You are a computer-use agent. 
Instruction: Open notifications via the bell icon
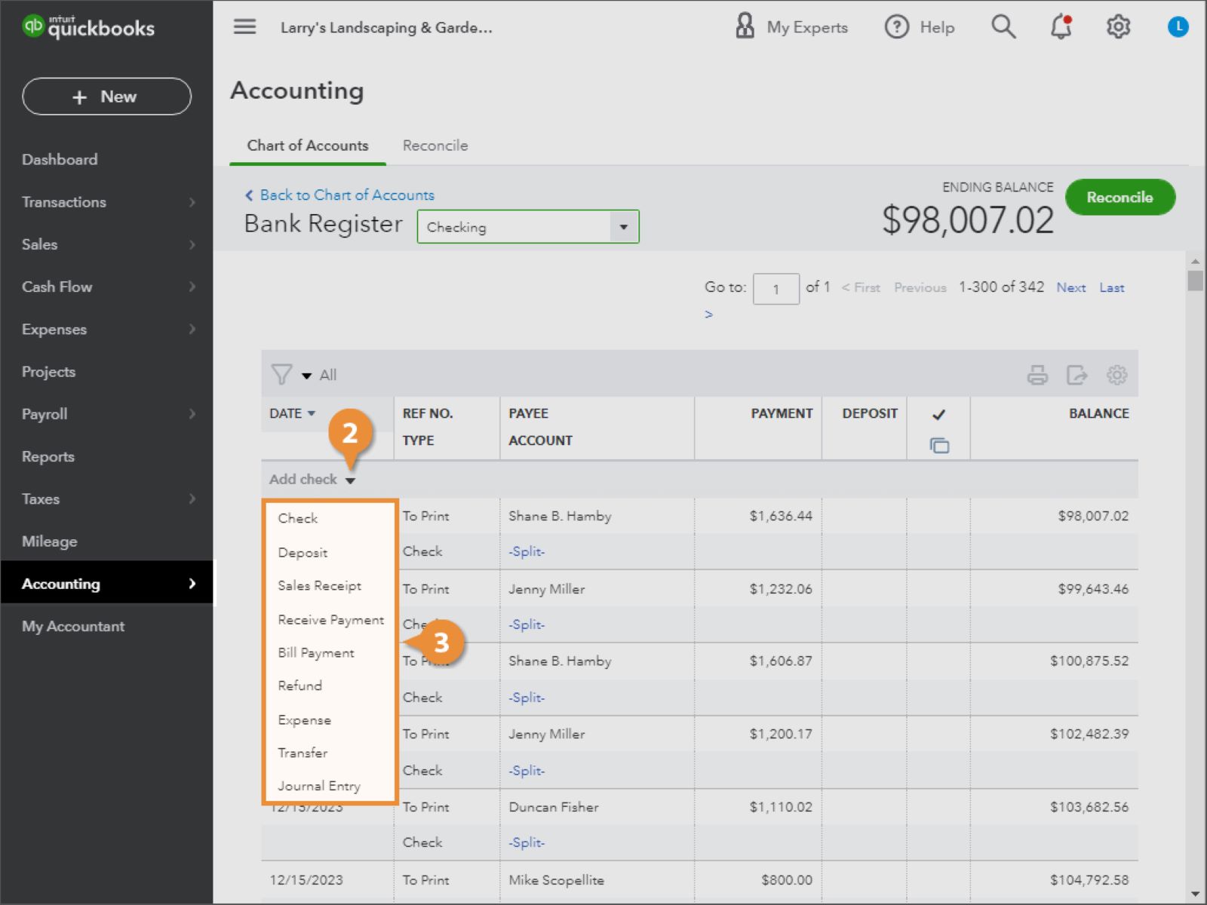click(x=1060, y=26)
